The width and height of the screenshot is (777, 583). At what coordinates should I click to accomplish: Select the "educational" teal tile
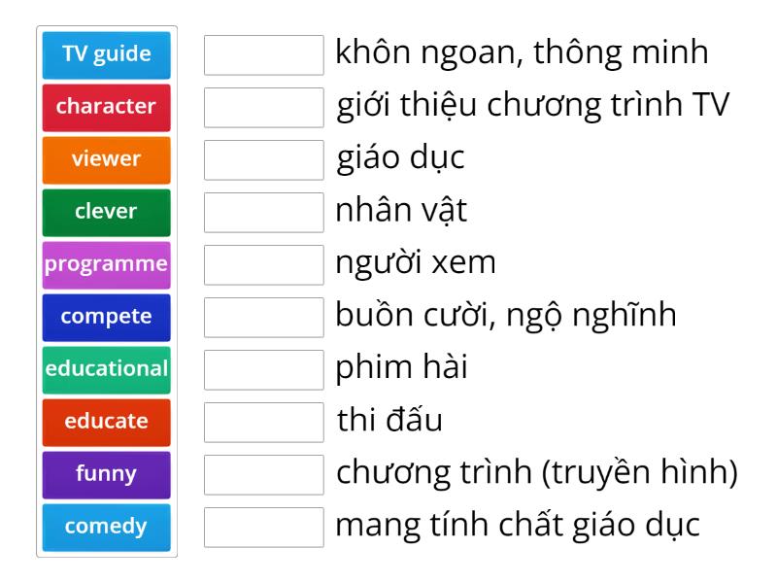(106, 369)
